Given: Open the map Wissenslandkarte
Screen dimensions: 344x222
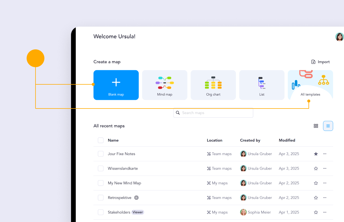Looking at the screenshot, I should [x=123, y=168].
